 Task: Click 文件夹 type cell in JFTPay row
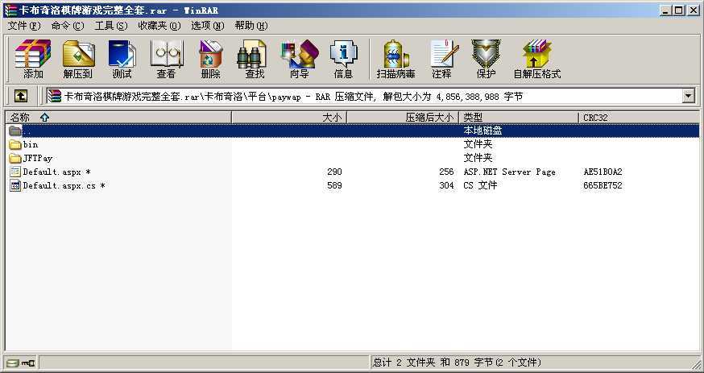(x=478, y=158)
